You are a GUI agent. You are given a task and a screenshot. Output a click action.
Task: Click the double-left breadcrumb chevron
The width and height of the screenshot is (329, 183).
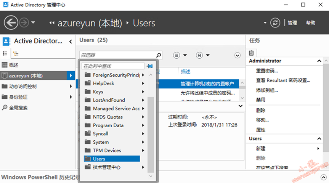52,23
